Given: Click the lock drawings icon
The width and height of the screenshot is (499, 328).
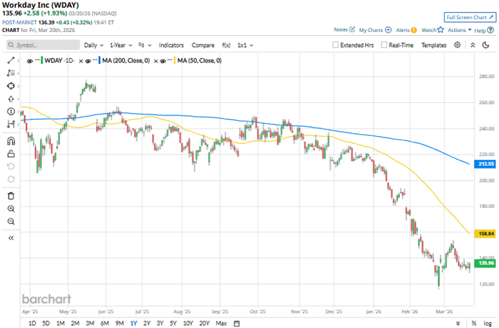Looking at the screenshot, I should (x=11, y=153).
